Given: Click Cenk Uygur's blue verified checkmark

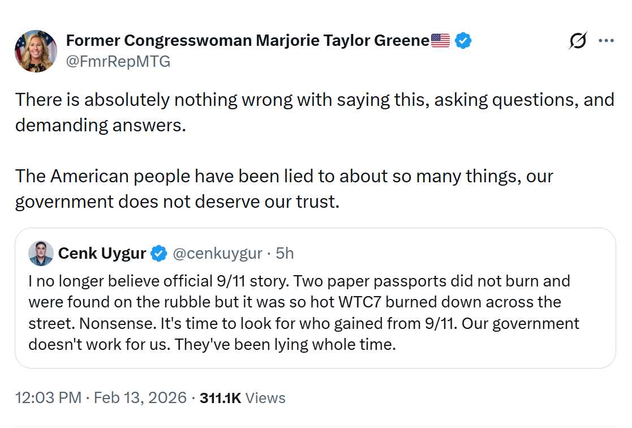Looking at the screenshot, I should [159, 254].
